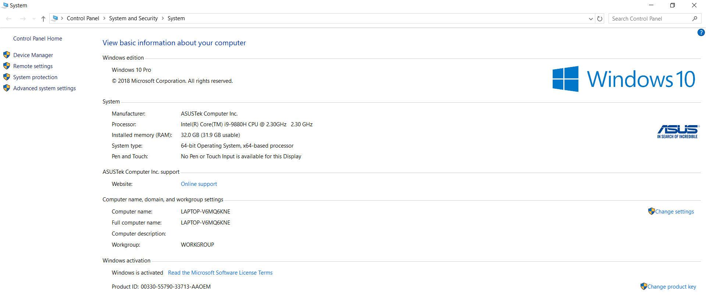The image size is (706, 300).
Task: Open System protection settings
Action: [x=35, y=77]
